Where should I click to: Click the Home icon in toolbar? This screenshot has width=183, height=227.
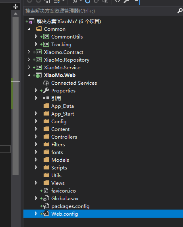tap(47, 2)
